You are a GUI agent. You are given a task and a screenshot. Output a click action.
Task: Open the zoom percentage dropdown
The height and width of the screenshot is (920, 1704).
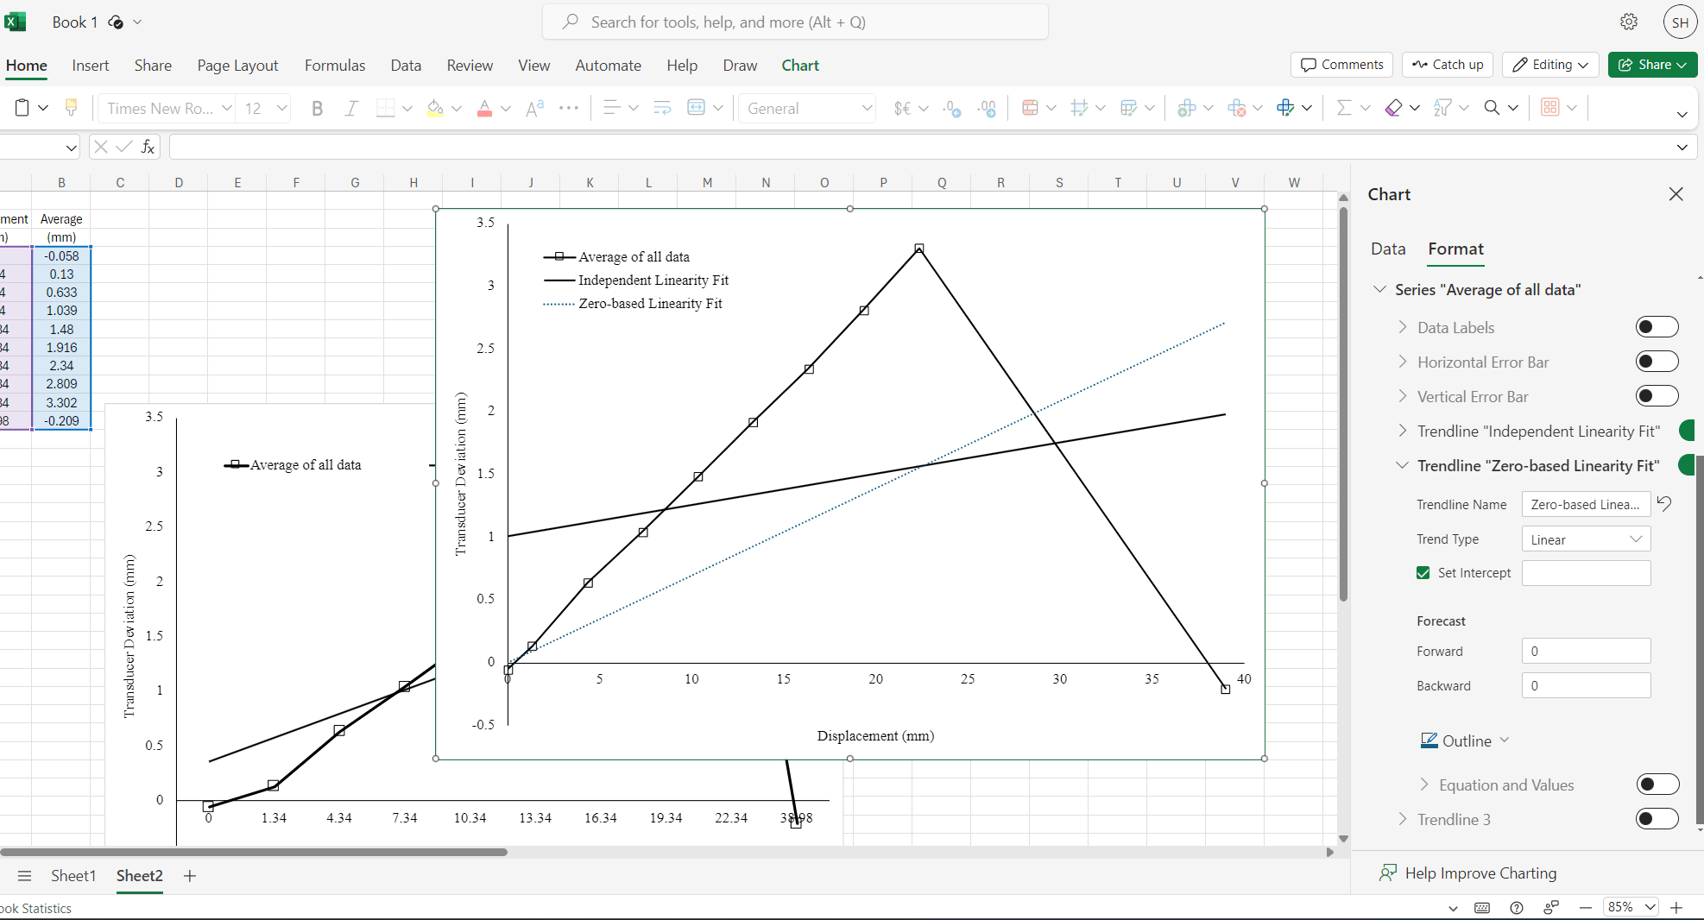coord(1650,907)
